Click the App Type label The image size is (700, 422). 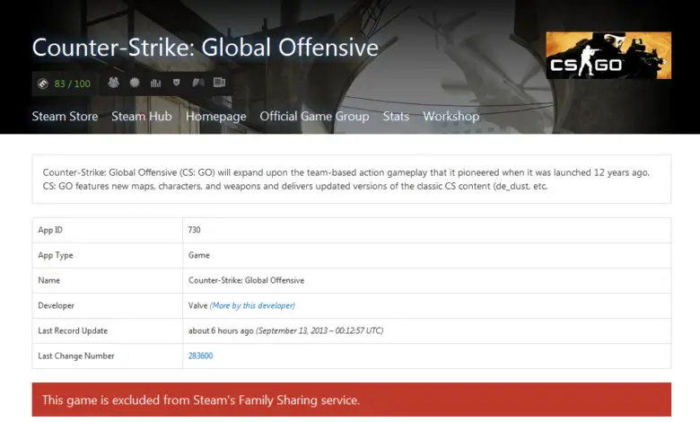point(56,255)
